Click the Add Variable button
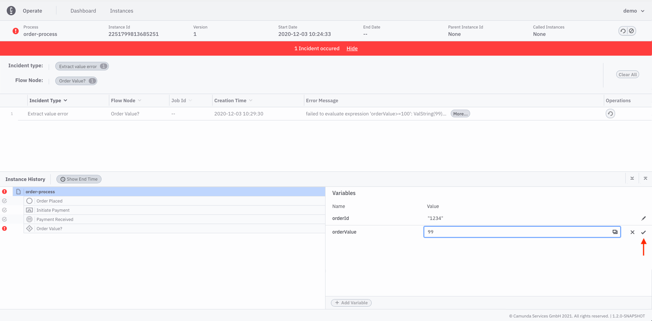 pos(351,303)
